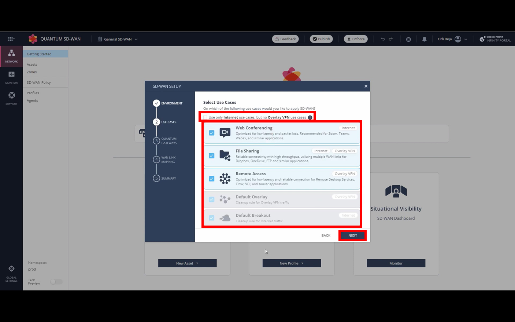Open the Network section in sidebar
This screenshot has height=322, width=515.
(x=11, y=56)
